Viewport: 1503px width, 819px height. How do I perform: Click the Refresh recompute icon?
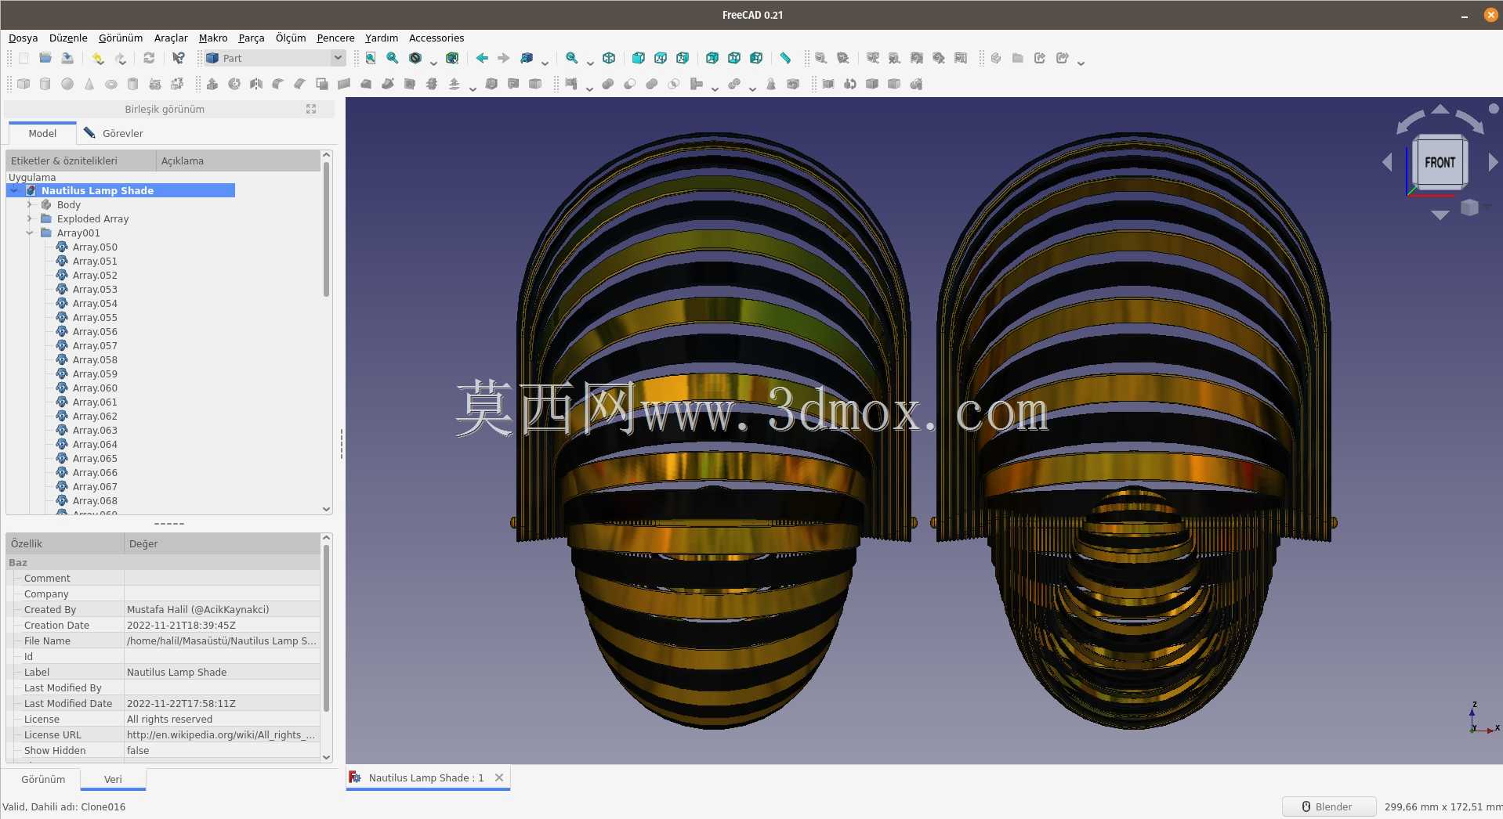(x=149, y=58)
